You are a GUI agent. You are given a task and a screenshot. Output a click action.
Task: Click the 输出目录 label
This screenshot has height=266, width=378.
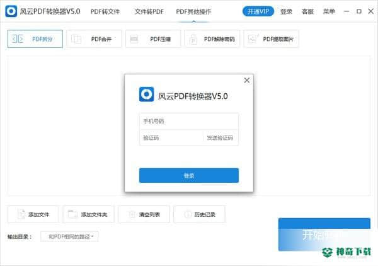click(20, 236)
